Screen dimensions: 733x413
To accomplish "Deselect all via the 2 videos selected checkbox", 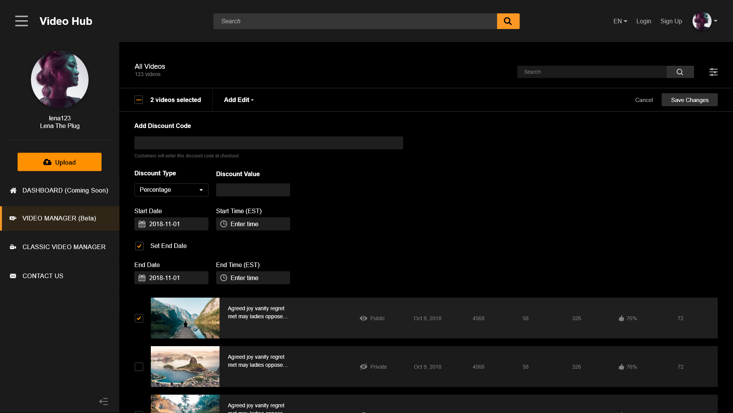I will coord(139,100).
